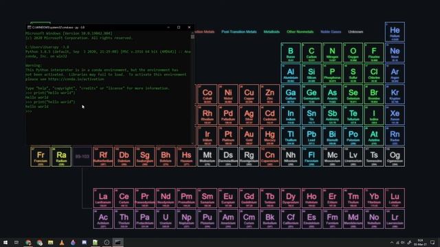Open Task View on the taskbar
Image resolution: width=440 pixels, height=247 pixels.
(x=16, y=242)
